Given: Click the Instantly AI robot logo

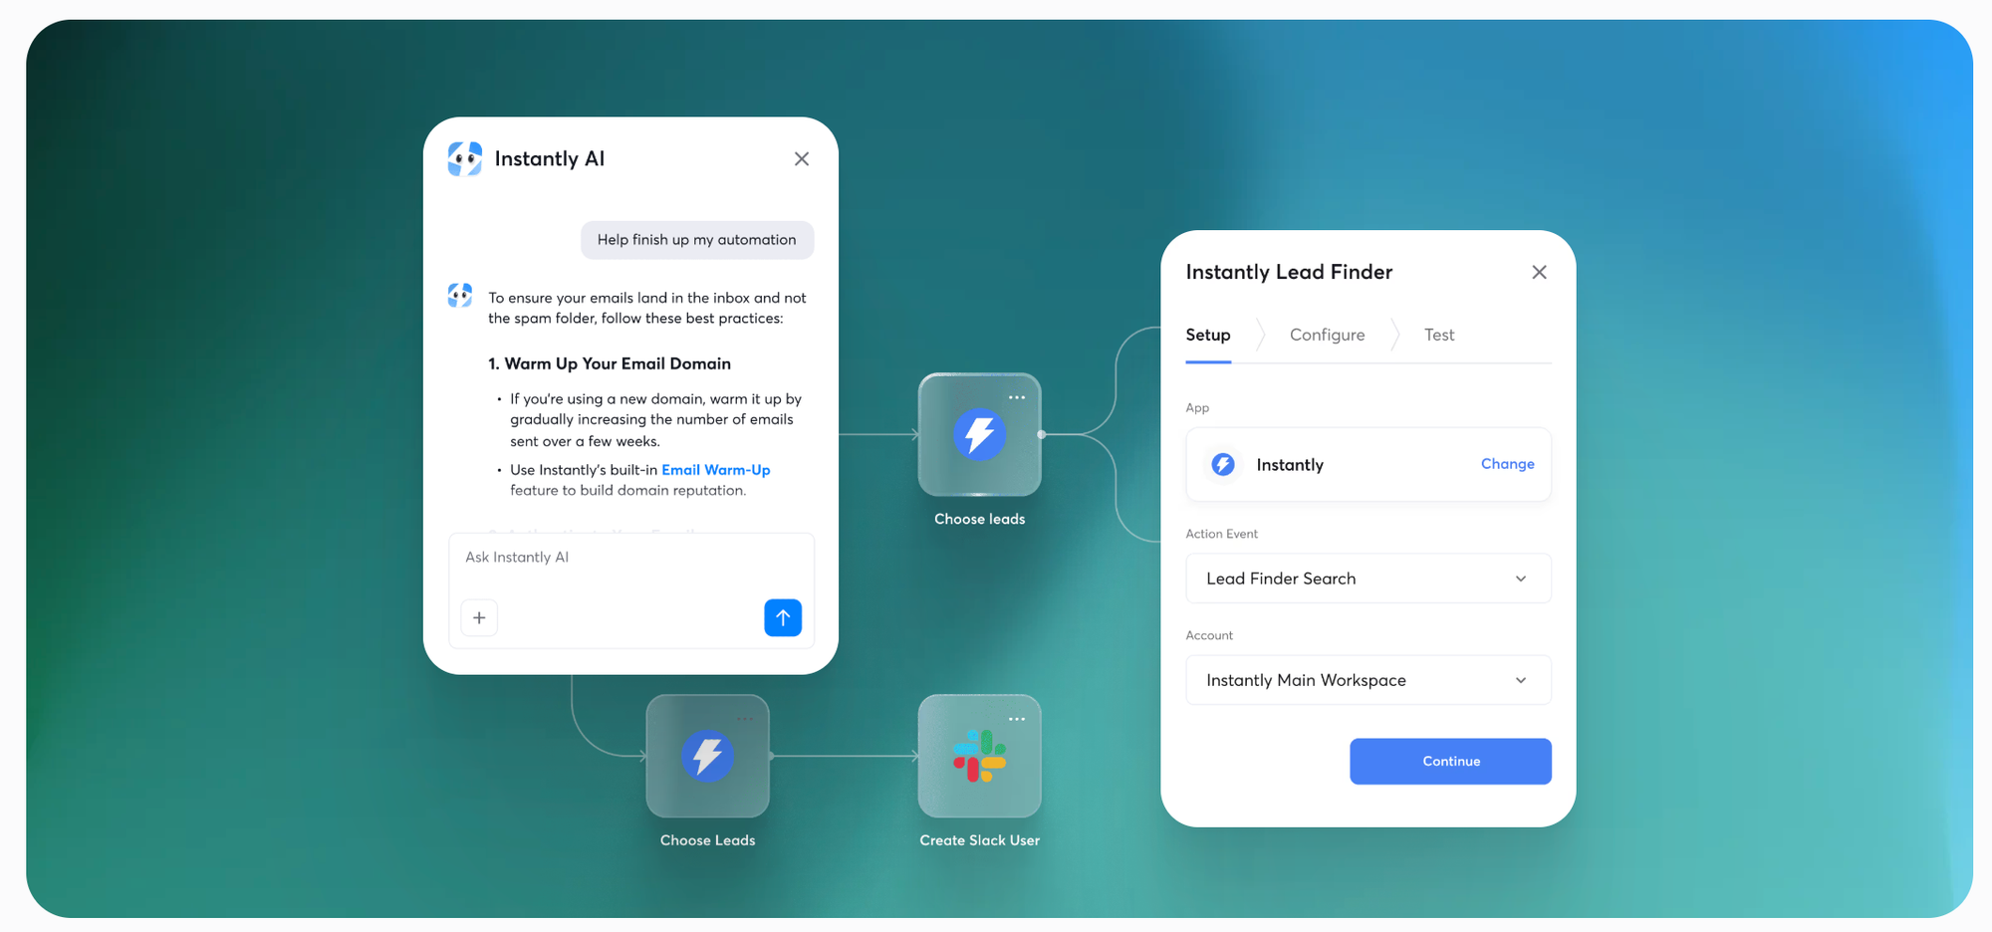Looking at the screenshot, I should (464, 158).
